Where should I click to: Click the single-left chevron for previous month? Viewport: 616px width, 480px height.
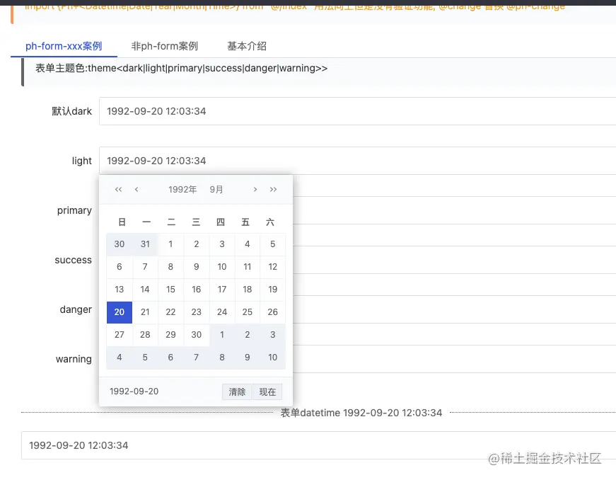[137, 189]
